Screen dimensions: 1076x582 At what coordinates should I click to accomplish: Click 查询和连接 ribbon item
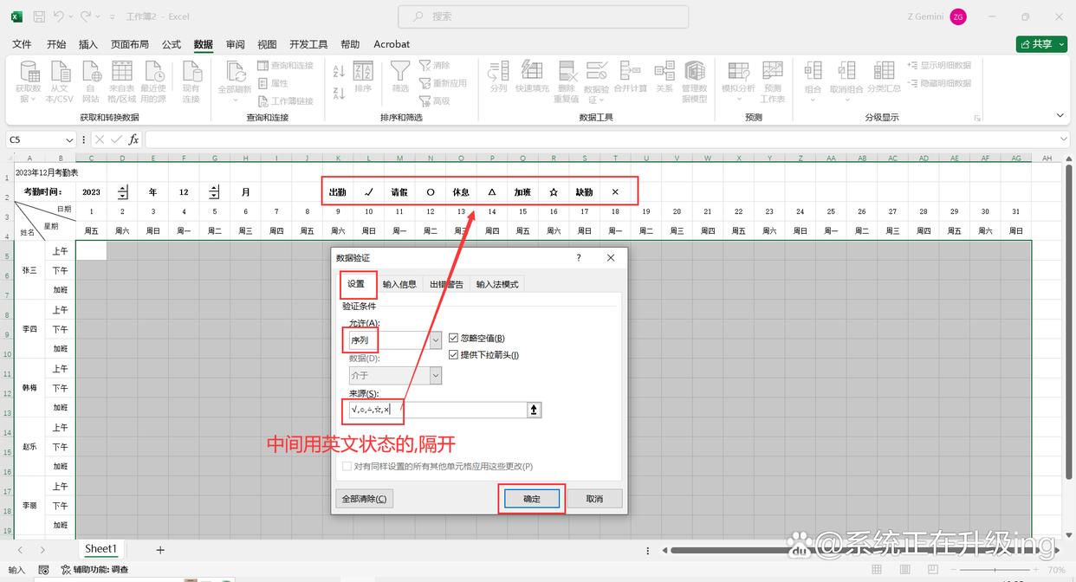284,66
